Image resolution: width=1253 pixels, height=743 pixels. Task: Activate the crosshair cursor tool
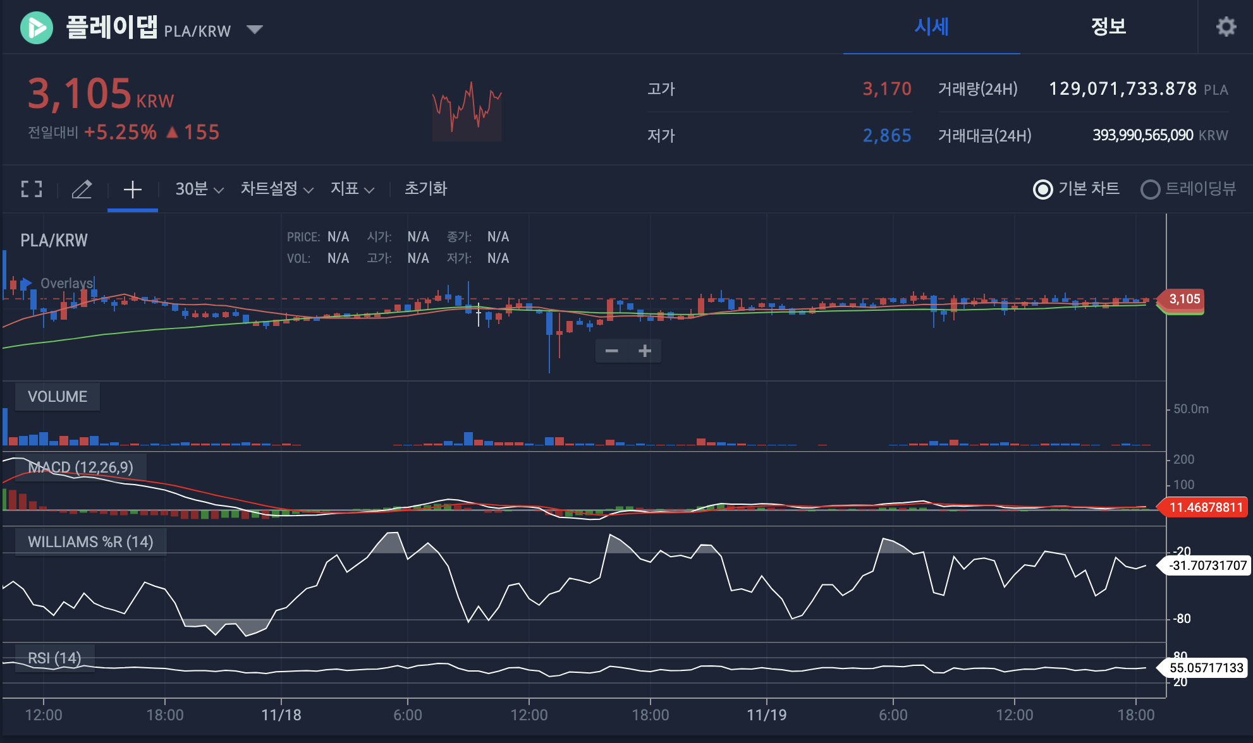pyautogui.click(x=132, y=189)
